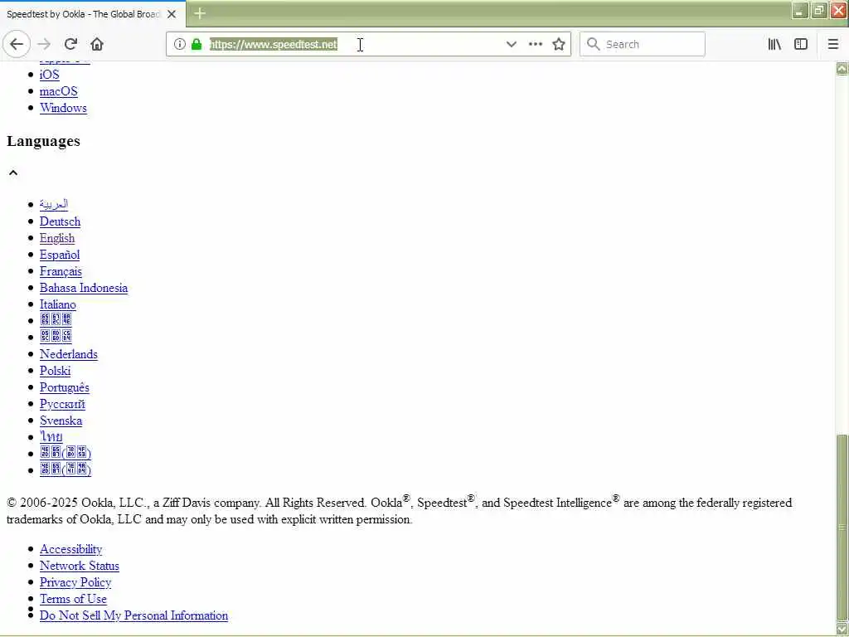Viewport: 849px width, 637px height.
Task: Switch language to Bahasa Indonesia
Action: (84, 288)
